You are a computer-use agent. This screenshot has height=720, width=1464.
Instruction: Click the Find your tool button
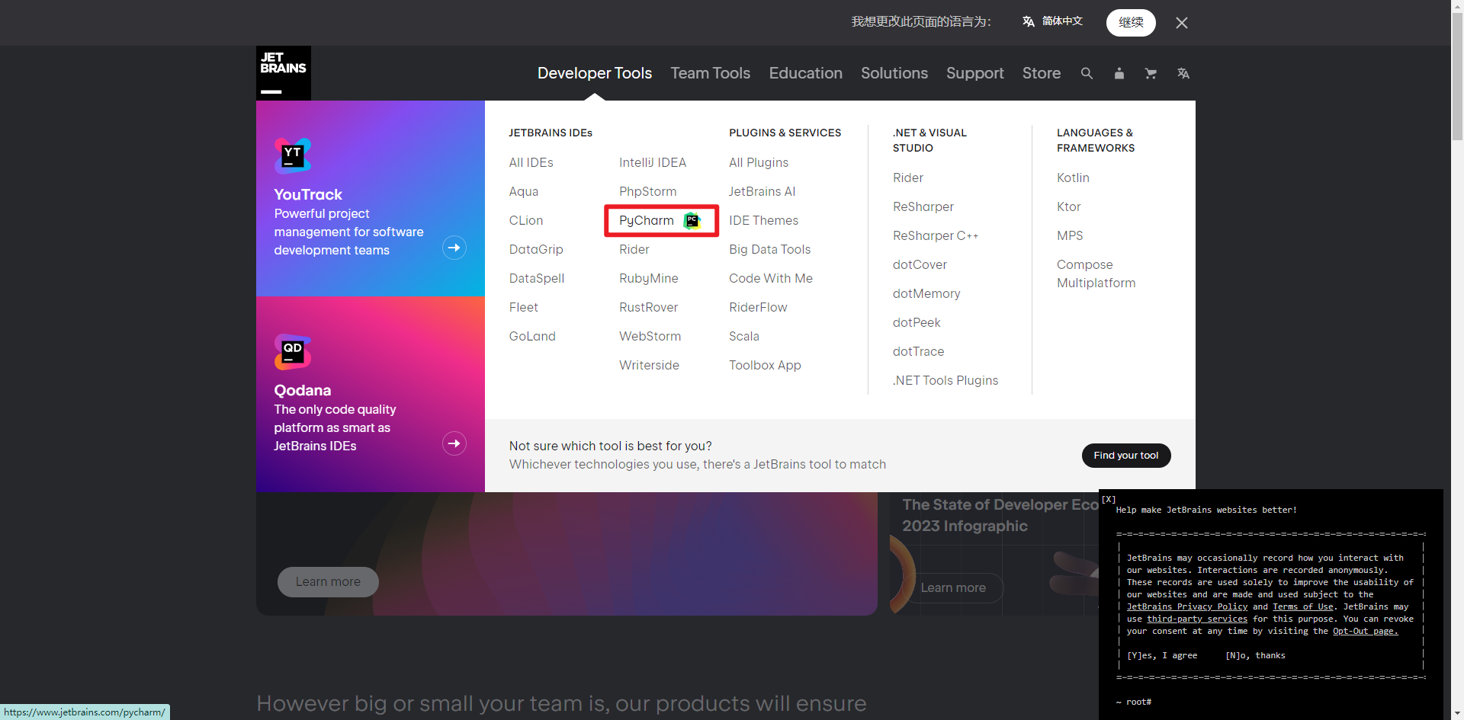1126,456
